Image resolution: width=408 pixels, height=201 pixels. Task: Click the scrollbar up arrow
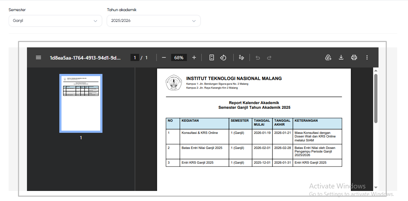pos(376,70)
